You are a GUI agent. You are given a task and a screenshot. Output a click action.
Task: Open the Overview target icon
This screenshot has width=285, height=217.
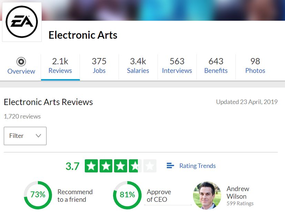pyautogui.click(x=21, y=62)
